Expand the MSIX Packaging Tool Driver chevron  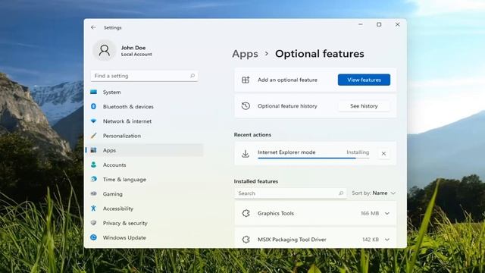coord(387,240)
